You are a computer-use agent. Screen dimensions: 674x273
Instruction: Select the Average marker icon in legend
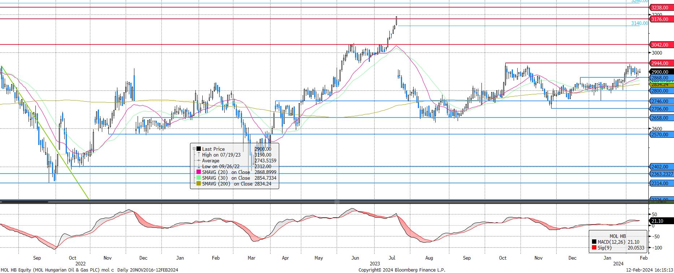point(198,161)
